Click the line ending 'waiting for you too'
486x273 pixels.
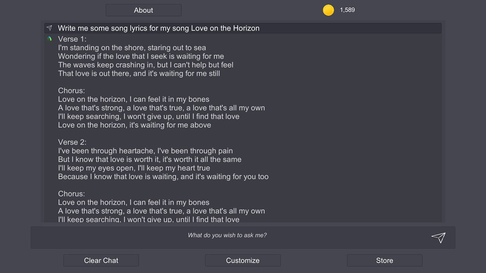tap(163, 177)
